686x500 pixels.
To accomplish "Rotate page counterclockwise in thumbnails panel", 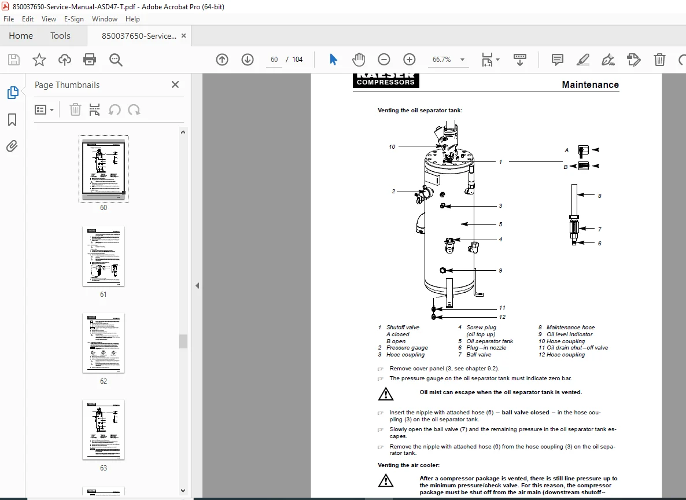I will click(x=115, y=109).
